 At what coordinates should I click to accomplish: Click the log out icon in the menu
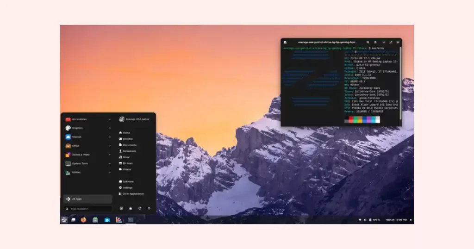[x=121, y=208]
